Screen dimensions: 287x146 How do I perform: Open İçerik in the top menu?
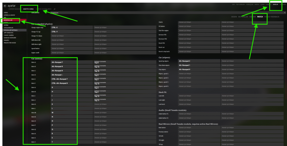tap(262, 4)
